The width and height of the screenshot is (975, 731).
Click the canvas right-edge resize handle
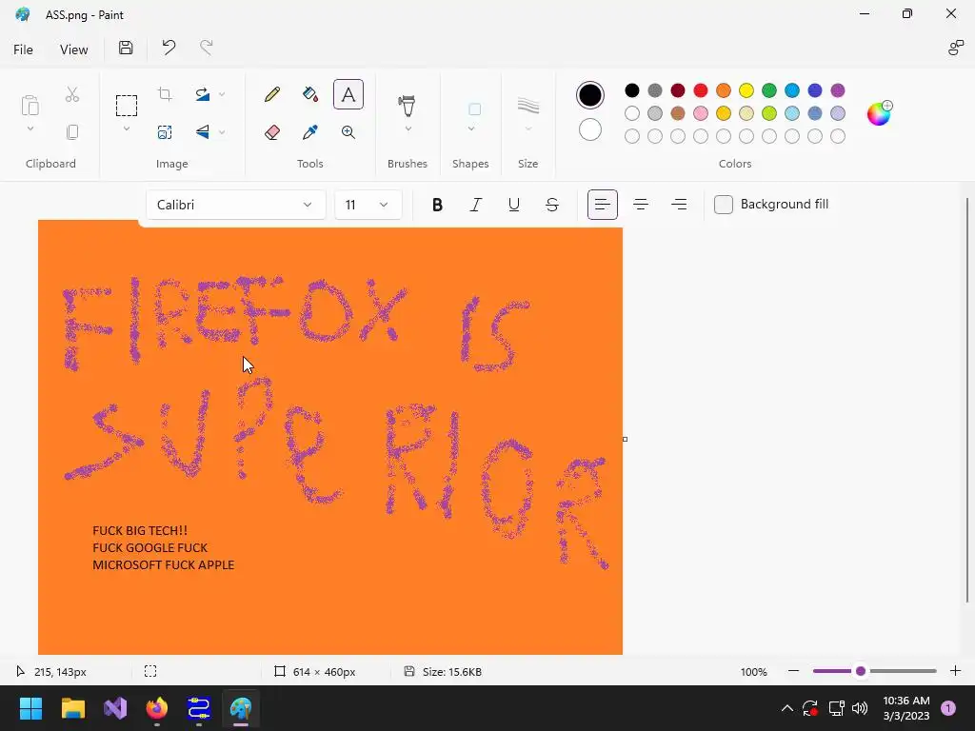pyautogui.click(x=625, y=440)
